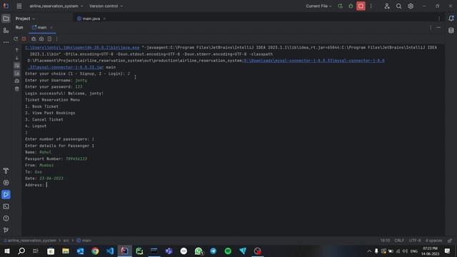Clear all console output with trash icon
Image resolution: width=457 pixels, height=257 pixels.
[x=17, y=89]
